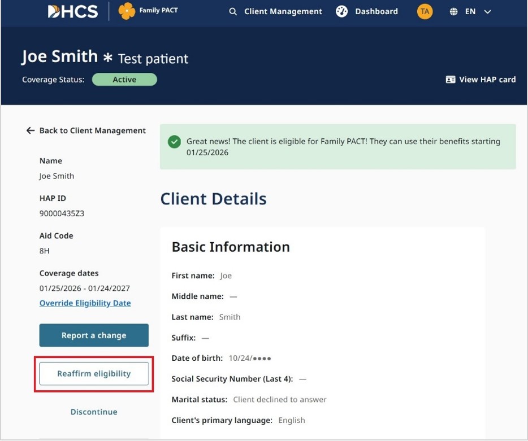Click the Dashboard gauge icon
The width and height of the screenshot is (528, 441).
[x=341, y=11]
